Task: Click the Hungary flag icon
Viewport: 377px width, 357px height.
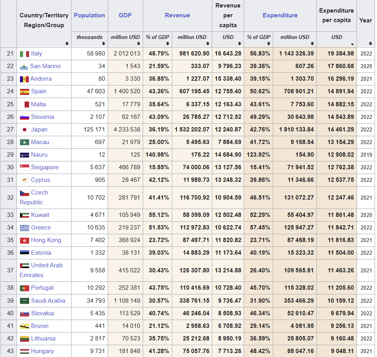Action: (x=24, y=351)
